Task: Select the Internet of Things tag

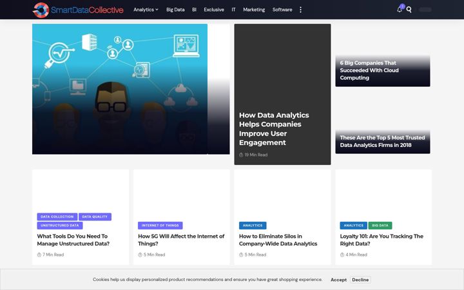Action: click(160, 226)
